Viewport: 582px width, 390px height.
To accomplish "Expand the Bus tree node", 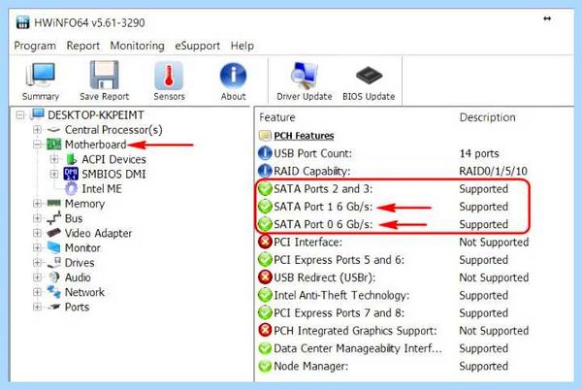I will point(37,218).
